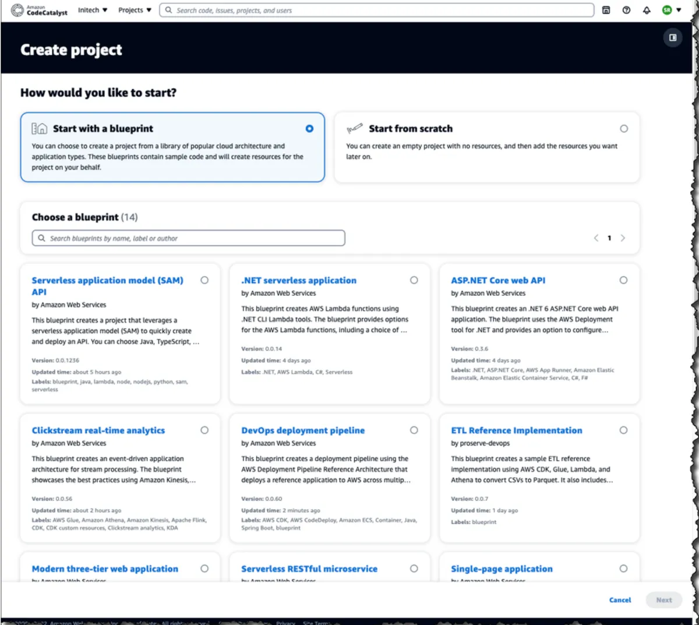Screen dimensions: 699x625
Task: Click the next page chevron in blueprint pagination
Action: tap(623, 238)
